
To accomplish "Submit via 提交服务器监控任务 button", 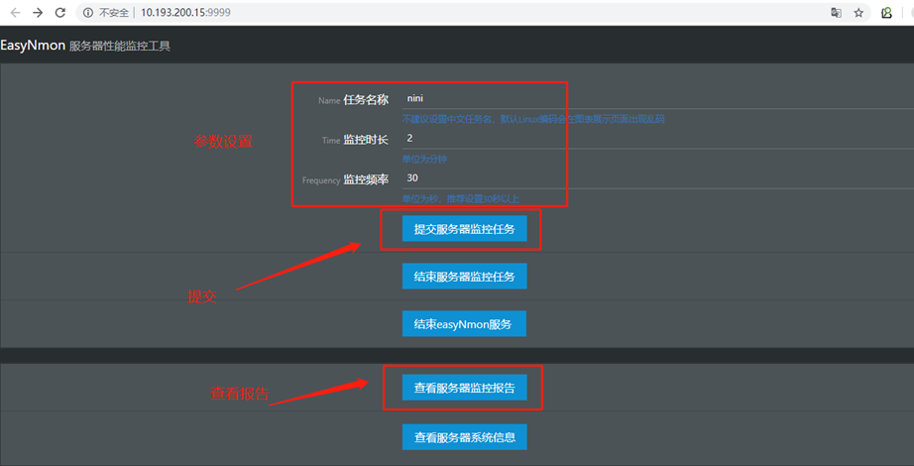I will pos(465,229).
